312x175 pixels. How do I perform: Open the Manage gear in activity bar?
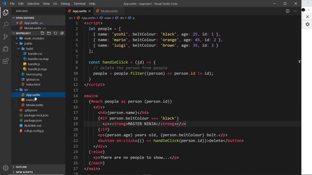pyautogui.click(x=5, y=168)
